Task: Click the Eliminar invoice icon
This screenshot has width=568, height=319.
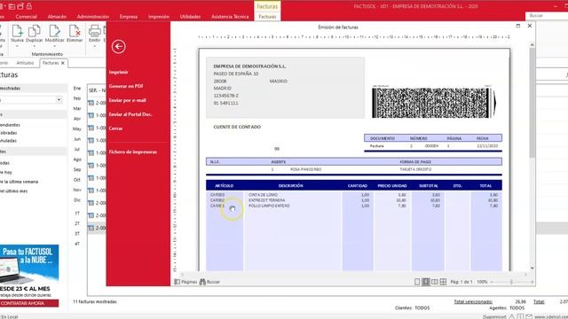Action: [x=75, y=31]
